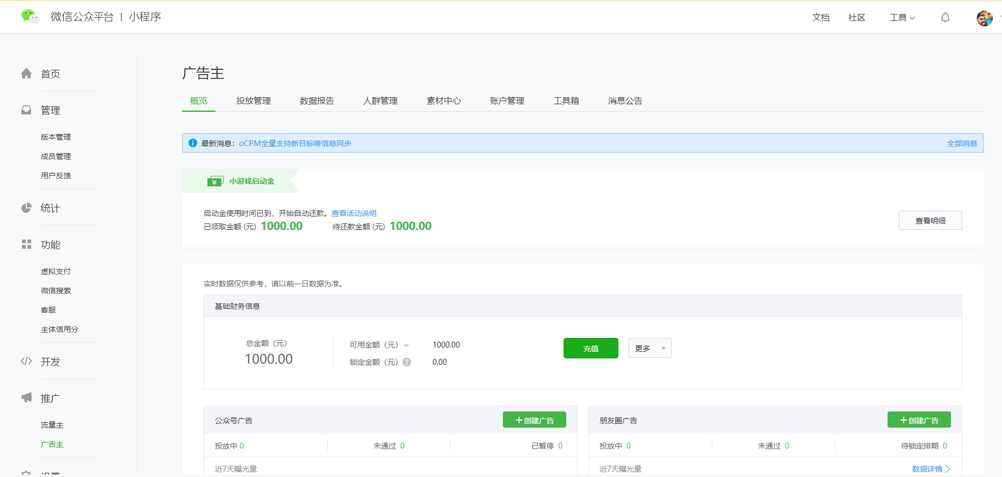Click the 开发 code brackets icon

click(26, 361)
